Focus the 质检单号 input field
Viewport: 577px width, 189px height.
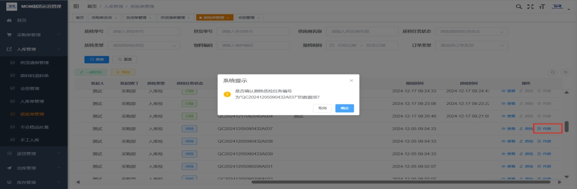coord(144,31)
